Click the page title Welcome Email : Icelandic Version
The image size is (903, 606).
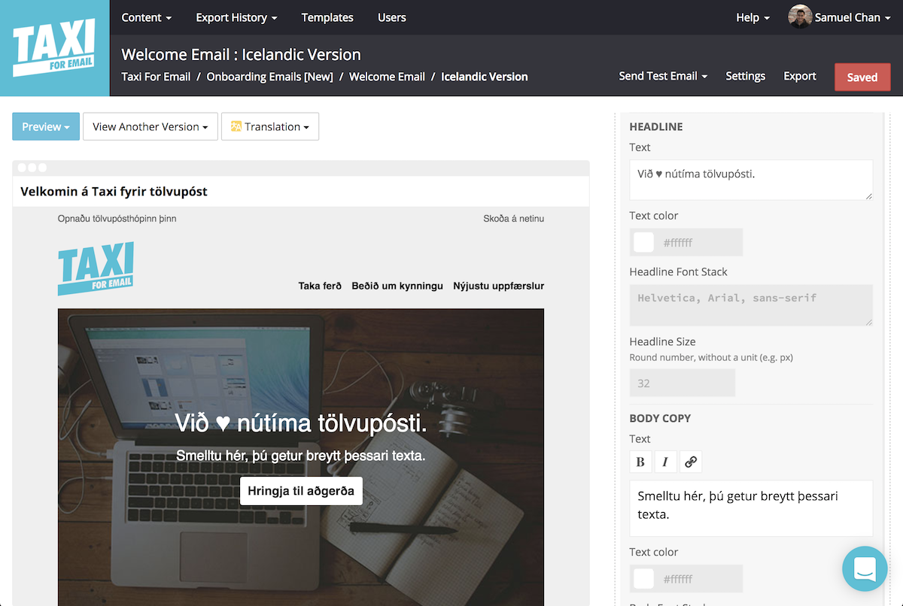241,55
